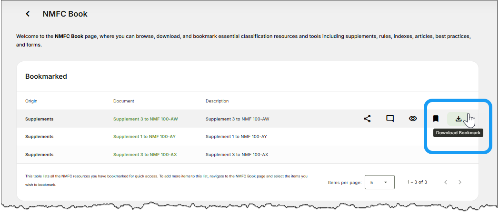Click the Bookmarked section heading

coord(46,76)
